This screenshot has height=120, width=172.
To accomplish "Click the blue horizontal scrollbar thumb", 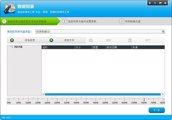I will (x=103, y=94).
